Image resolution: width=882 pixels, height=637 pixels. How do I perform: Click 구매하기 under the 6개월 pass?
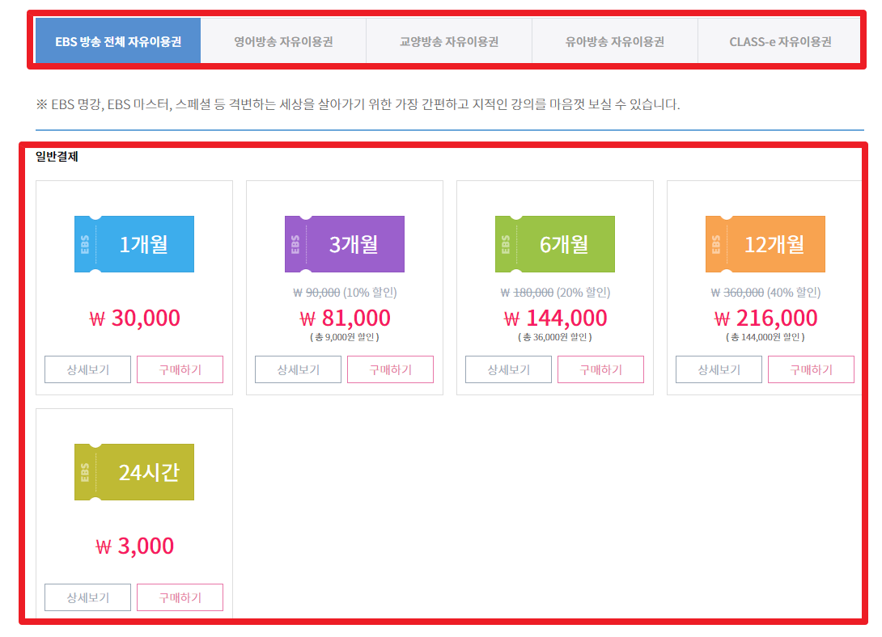(x=600, y=369)
